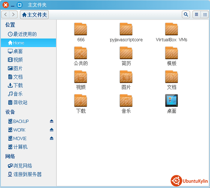Open 音乐 in the sidebar
Image resolution: width=210 pixels, height=188 pixels.
pos(28,94)
